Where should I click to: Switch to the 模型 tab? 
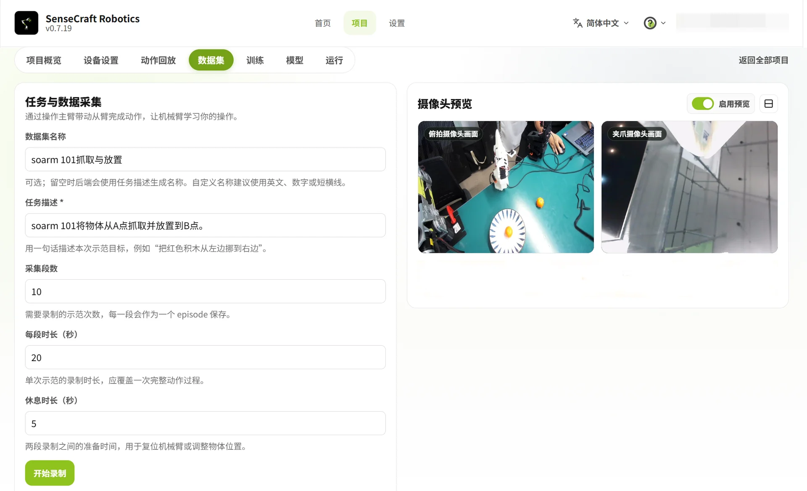point(294,60)
